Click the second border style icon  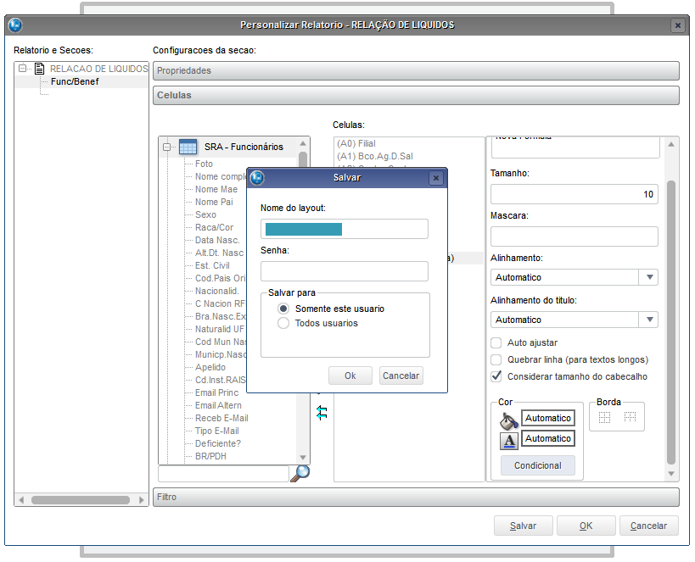(x=630, y=417)
